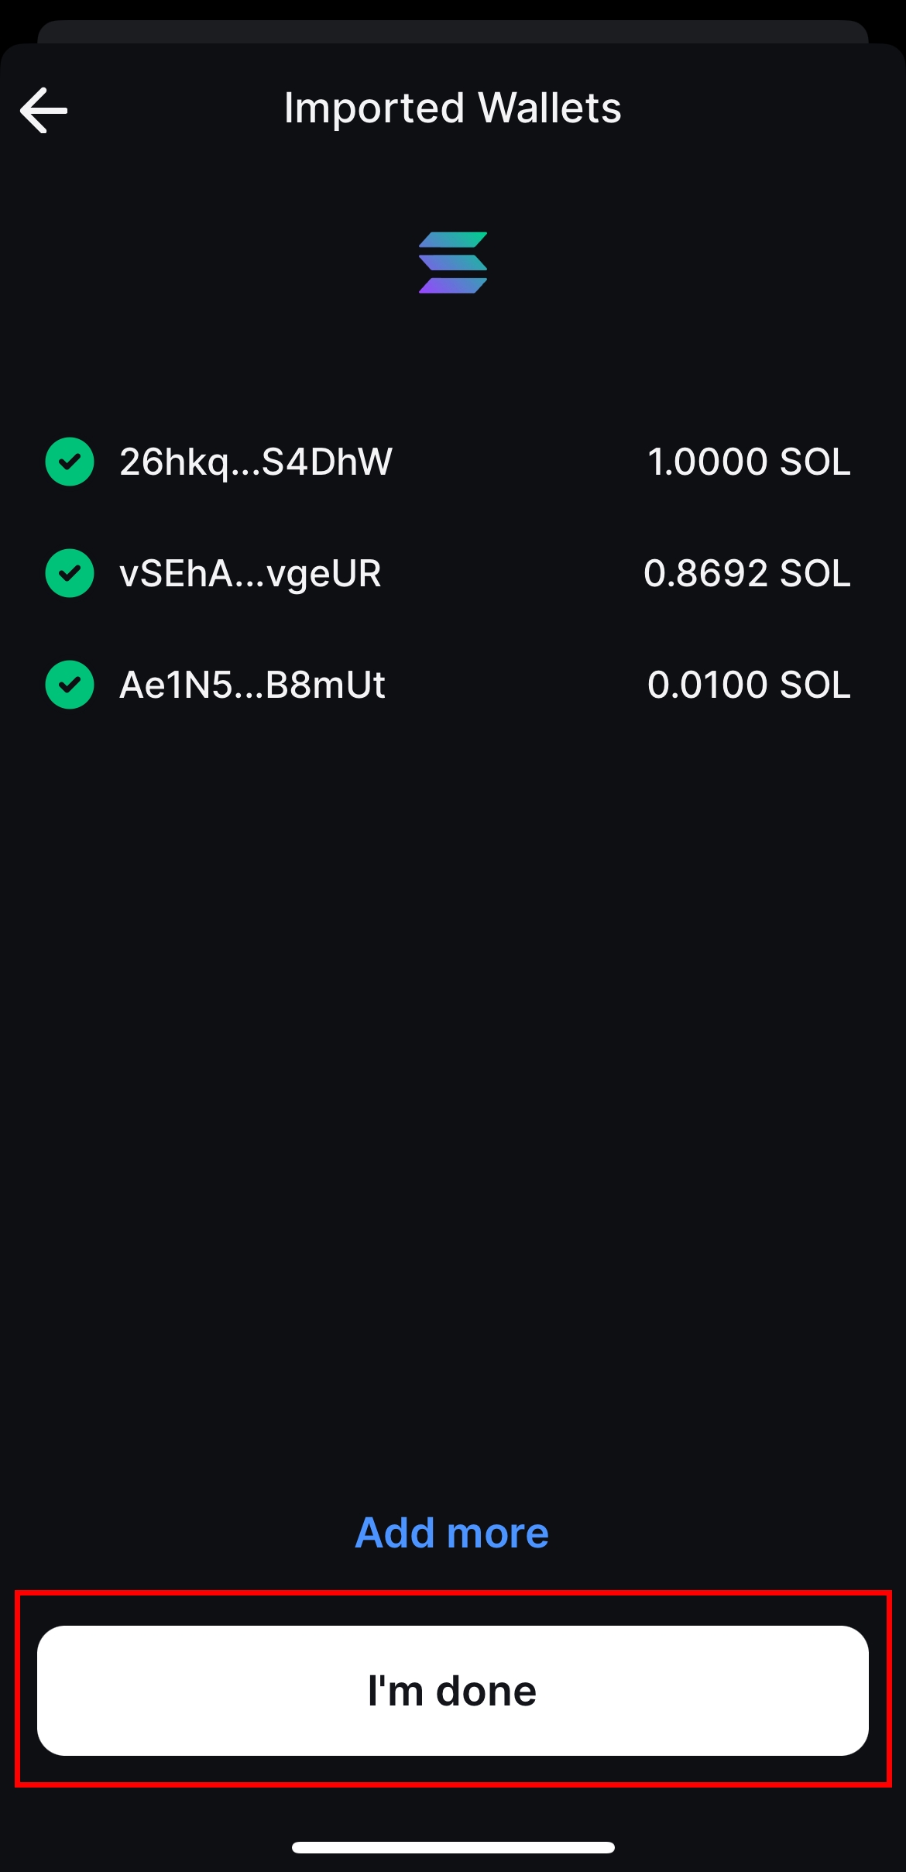Click the Add more link

452,1533
